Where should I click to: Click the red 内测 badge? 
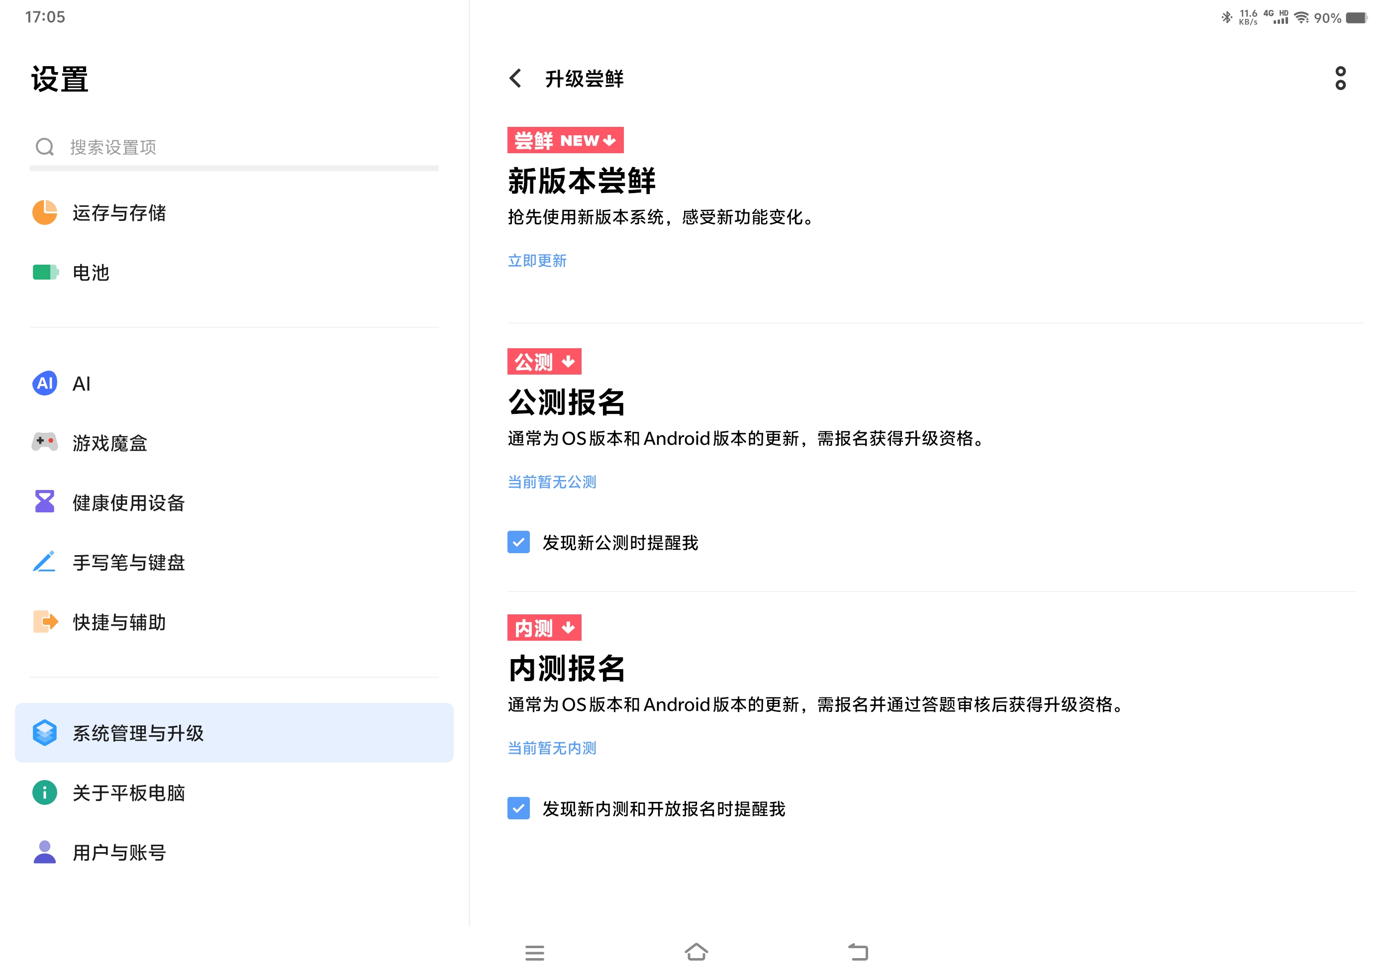[544, 628]
